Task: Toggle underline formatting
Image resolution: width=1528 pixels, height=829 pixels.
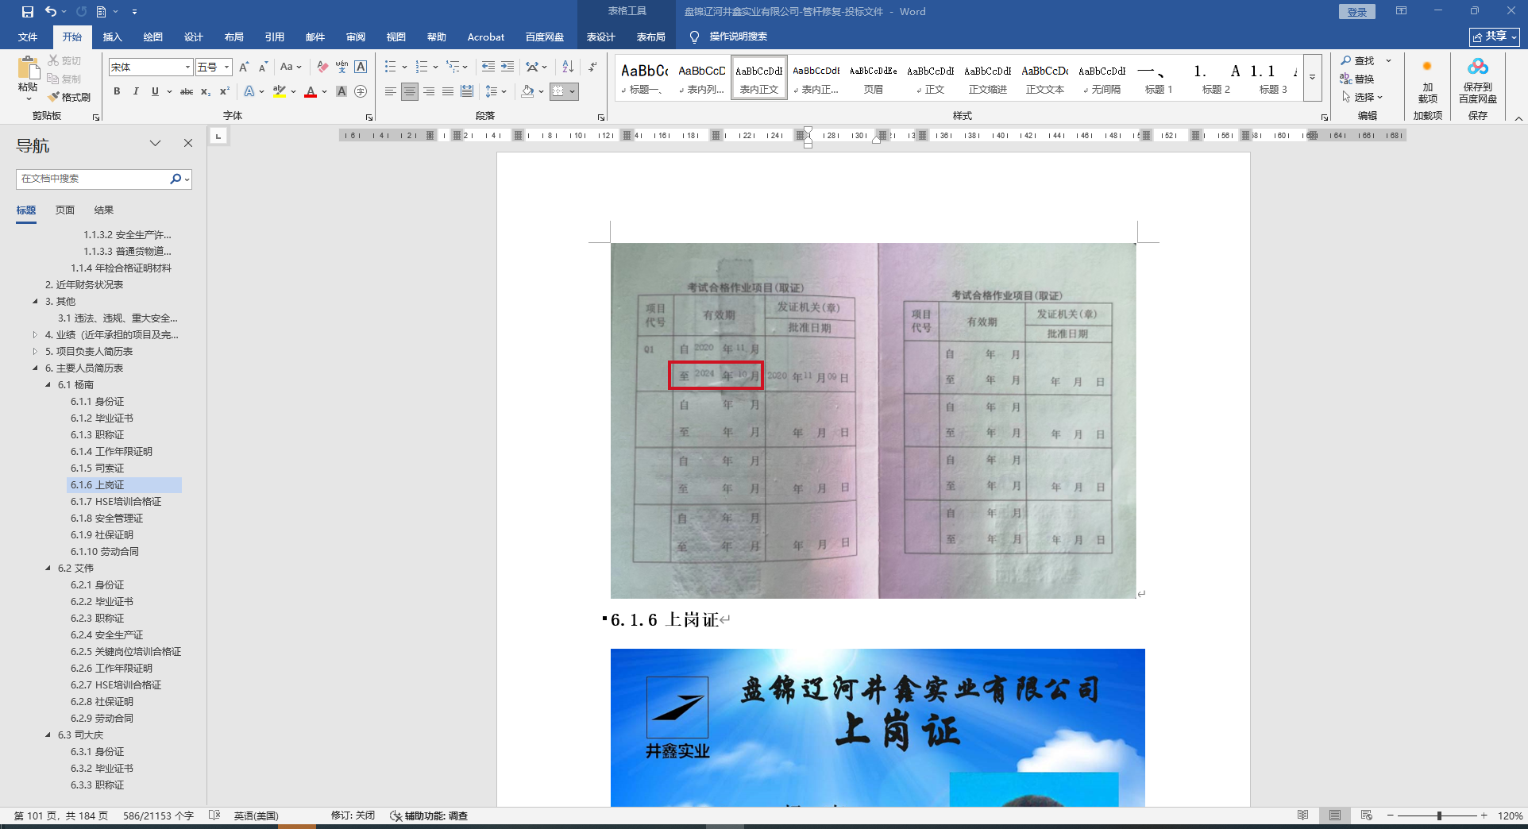Action: (x=155, y=92)
